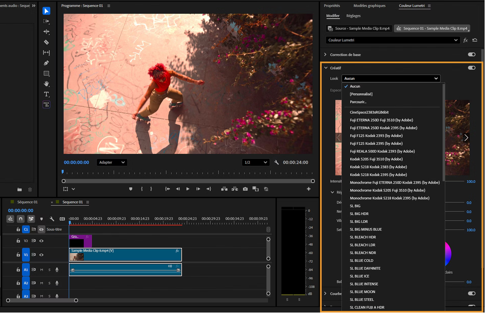Open timeline display settings wrench
The height and width of the screenshot is (313, 485).
[52, 219]
